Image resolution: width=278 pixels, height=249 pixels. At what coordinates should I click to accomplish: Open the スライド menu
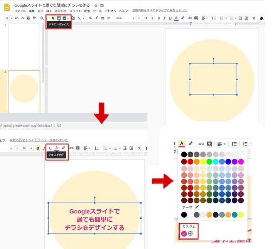(75, 11)
